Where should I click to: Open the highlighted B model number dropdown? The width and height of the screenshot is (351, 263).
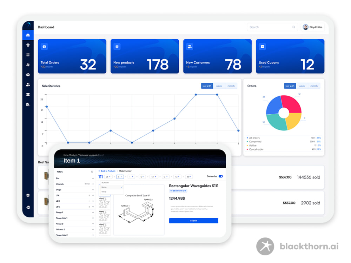(x=120, y=177)
